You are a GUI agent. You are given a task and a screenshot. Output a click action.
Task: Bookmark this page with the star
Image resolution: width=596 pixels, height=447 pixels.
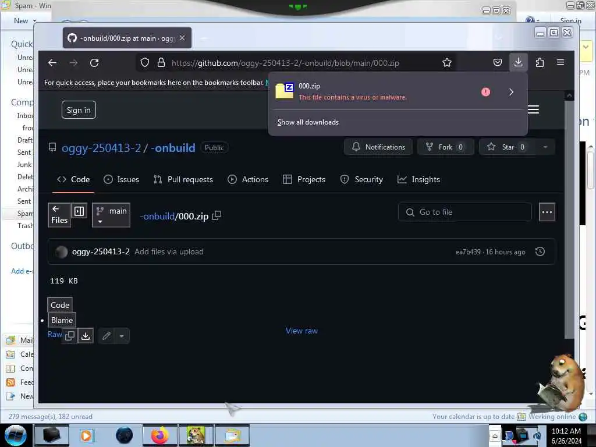coord(447,63)
